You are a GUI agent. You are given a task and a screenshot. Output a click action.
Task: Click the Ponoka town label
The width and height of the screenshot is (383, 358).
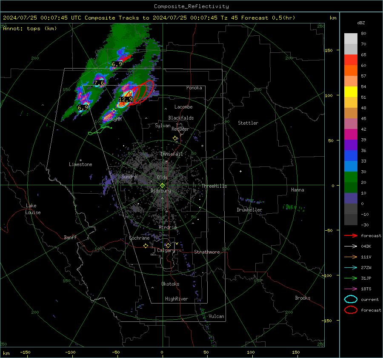tap(194, 88)
